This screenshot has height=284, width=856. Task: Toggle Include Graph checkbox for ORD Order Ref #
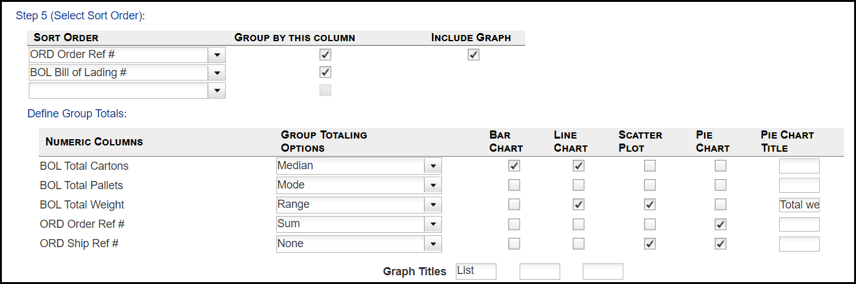click(x=473, y=55)
